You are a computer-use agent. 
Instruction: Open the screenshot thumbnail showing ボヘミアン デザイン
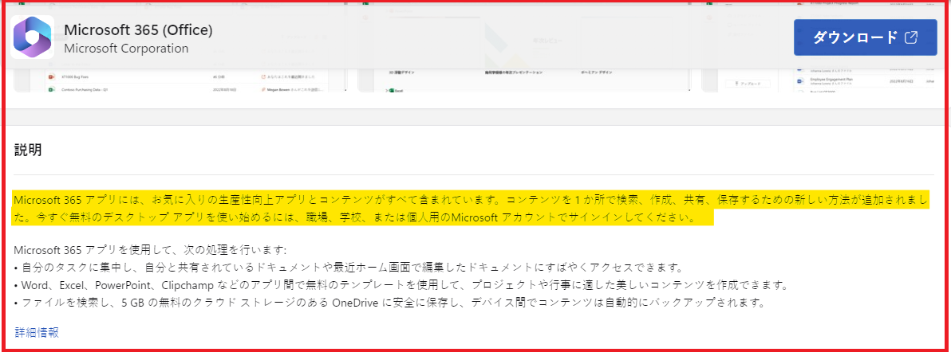pyautogui.click(x=523, y=81)
